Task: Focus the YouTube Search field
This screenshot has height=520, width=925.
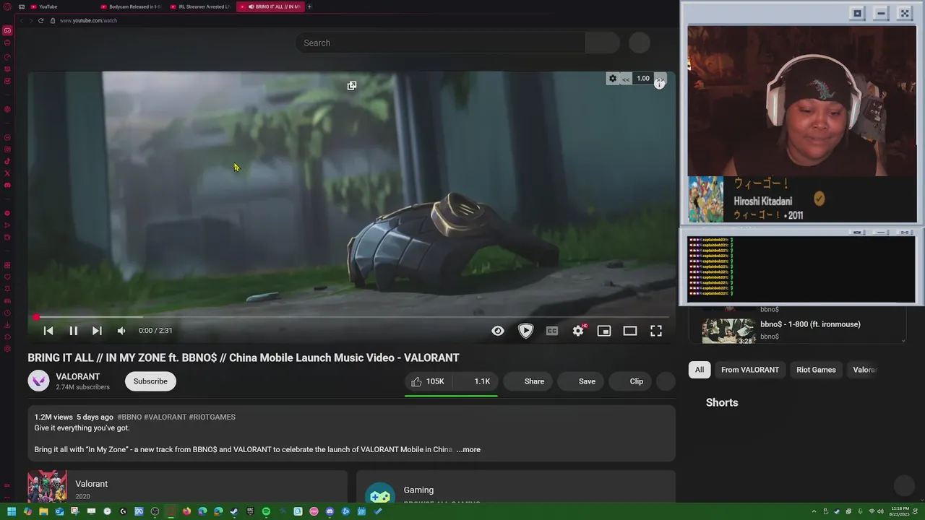Action: tap(441, 43)
